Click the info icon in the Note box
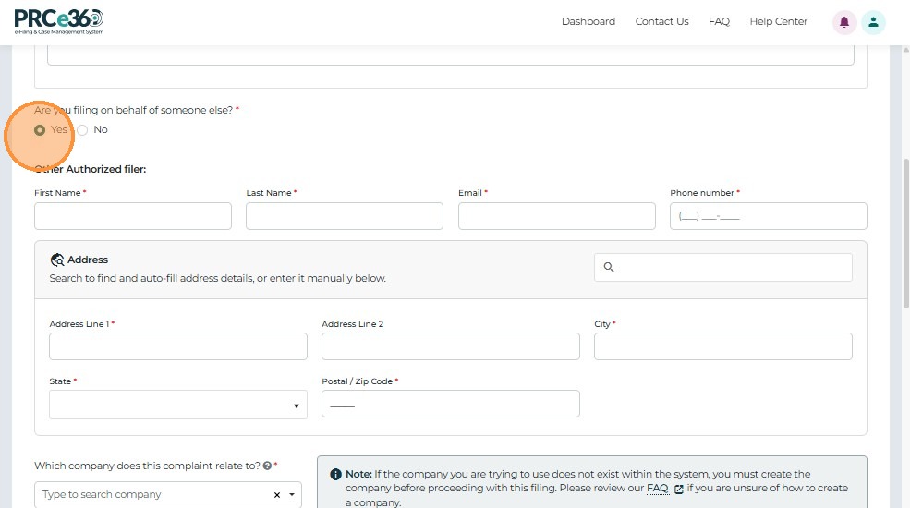The height and width of the screenshot is (508, 910). point(335,474)
